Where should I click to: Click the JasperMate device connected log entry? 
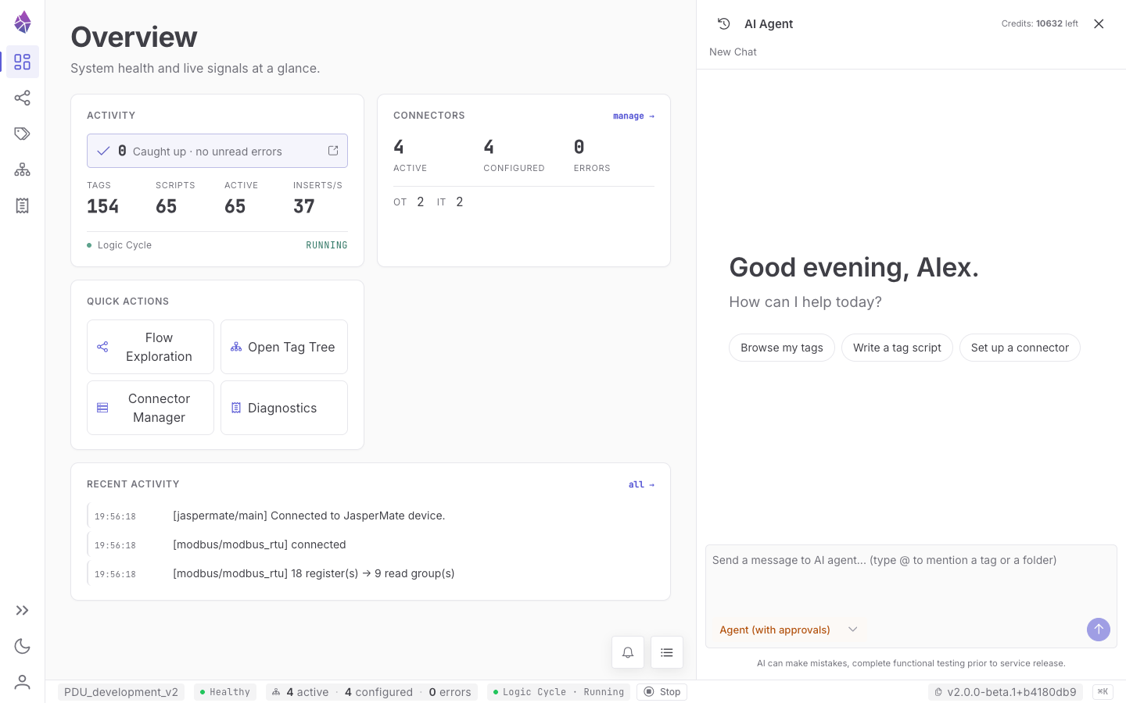coord(371,516)
